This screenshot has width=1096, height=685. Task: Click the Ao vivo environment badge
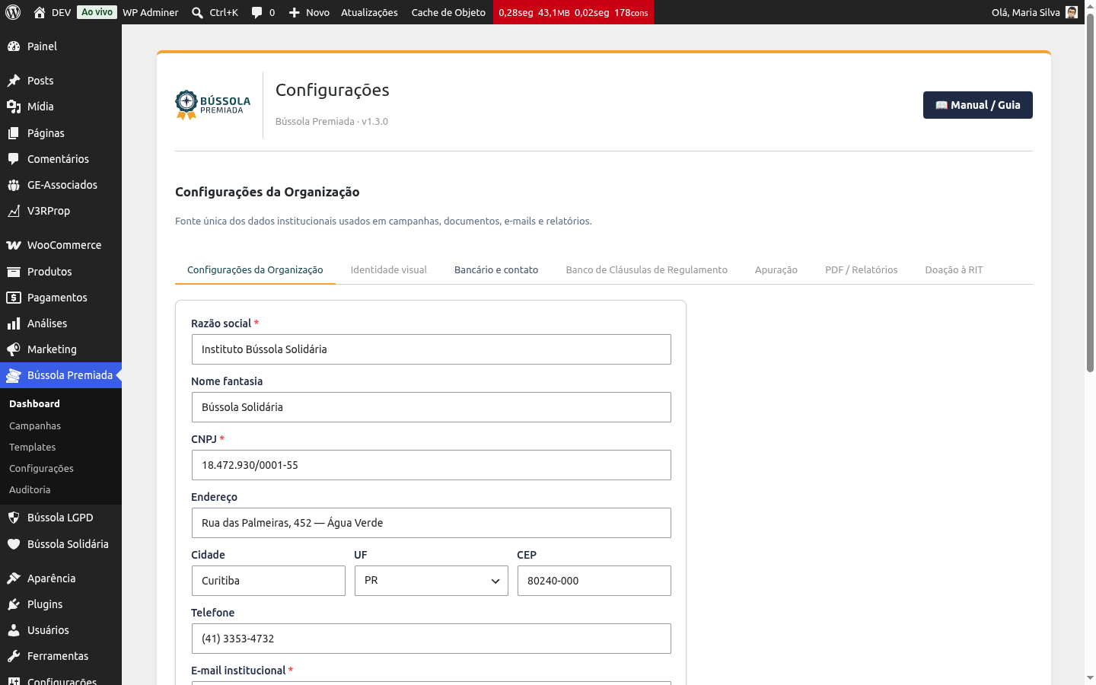tap(97, 12)
